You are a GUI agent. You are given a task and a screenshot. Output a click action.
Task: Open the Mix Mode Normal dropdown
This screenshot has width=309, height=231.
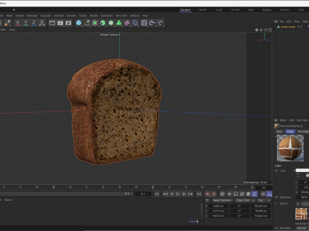point(302,228)
